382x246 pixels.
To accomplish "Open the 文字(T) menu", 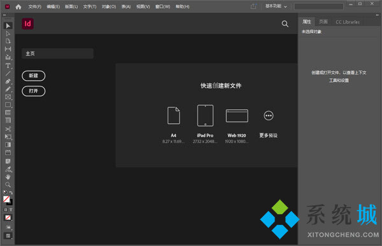I will (x=89, y=6).
